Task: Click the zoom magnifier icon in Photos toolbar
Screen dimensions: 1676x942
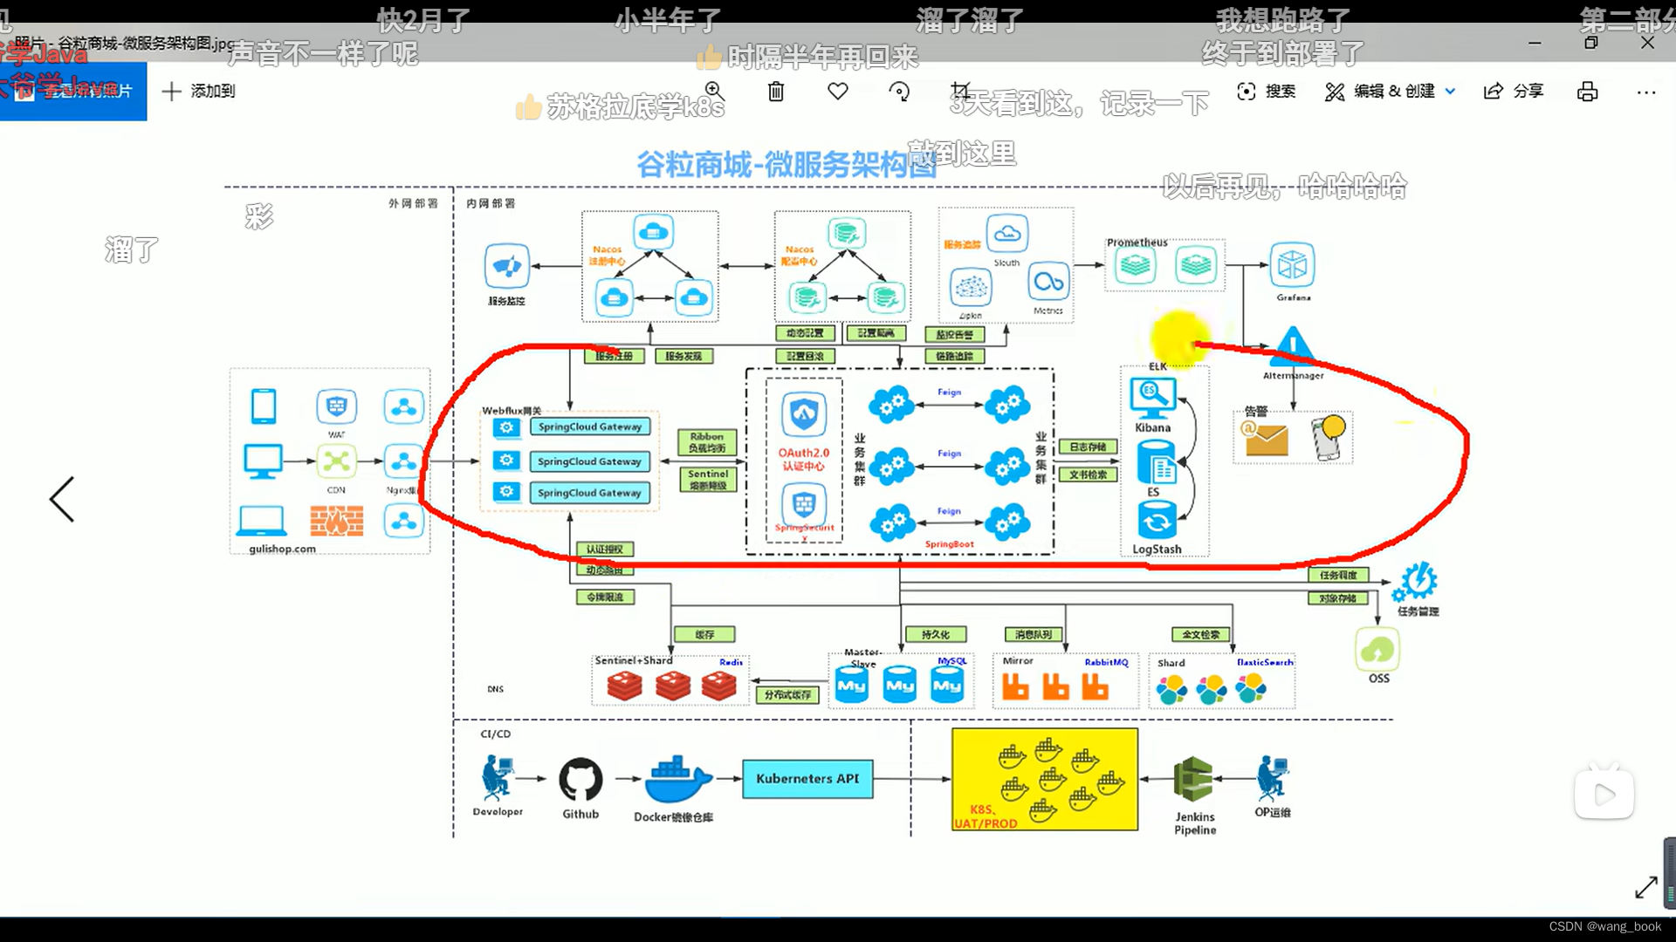Action: 714,91
